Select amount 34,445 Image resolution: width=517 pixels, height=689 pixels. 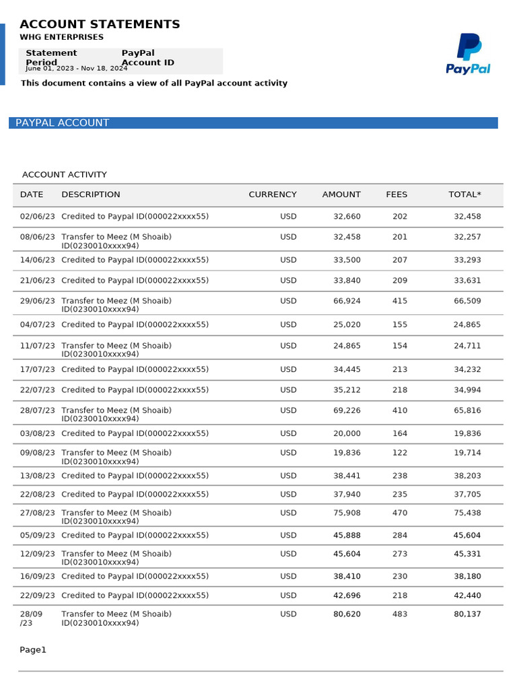(347, 369)
